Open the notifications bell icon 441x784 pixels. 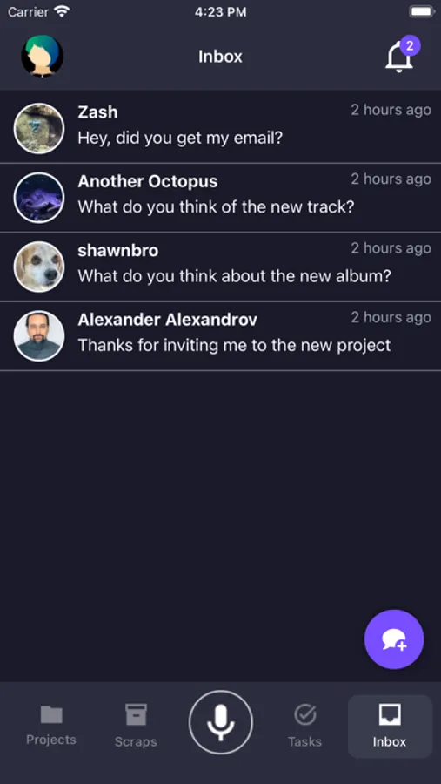(x=399, y=57)
